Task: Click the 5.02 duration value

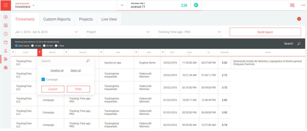Action: 224,63
